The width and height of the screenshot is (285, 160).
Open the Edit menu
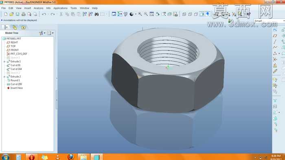(11, 8)
